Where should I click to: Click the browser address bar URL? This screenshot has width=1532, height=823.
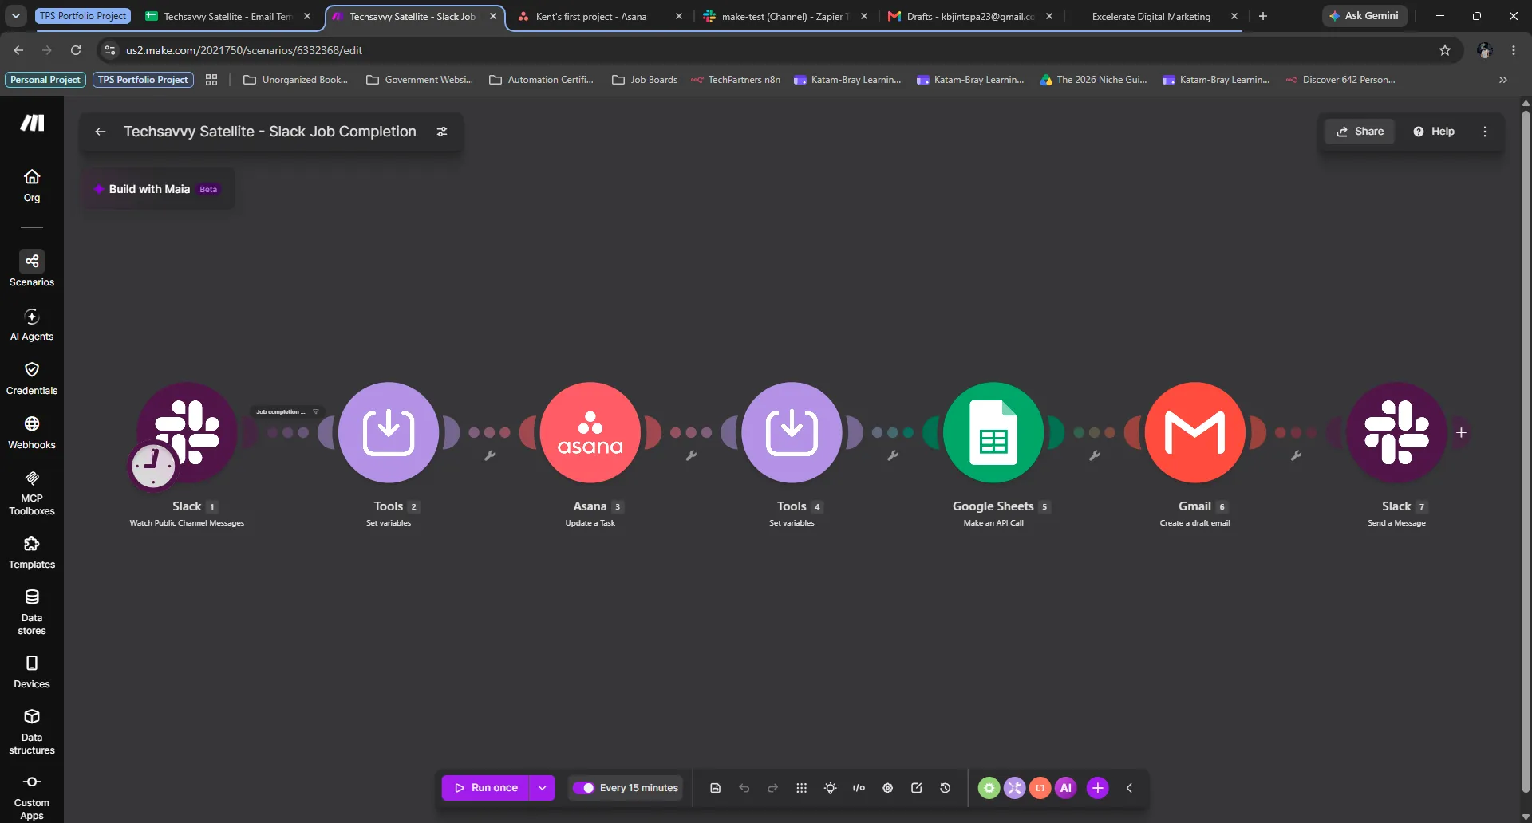(x=243, y=50)
